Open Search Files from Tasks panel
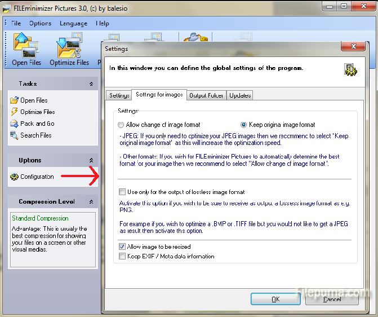378x317 pixels. coord(35,135)
